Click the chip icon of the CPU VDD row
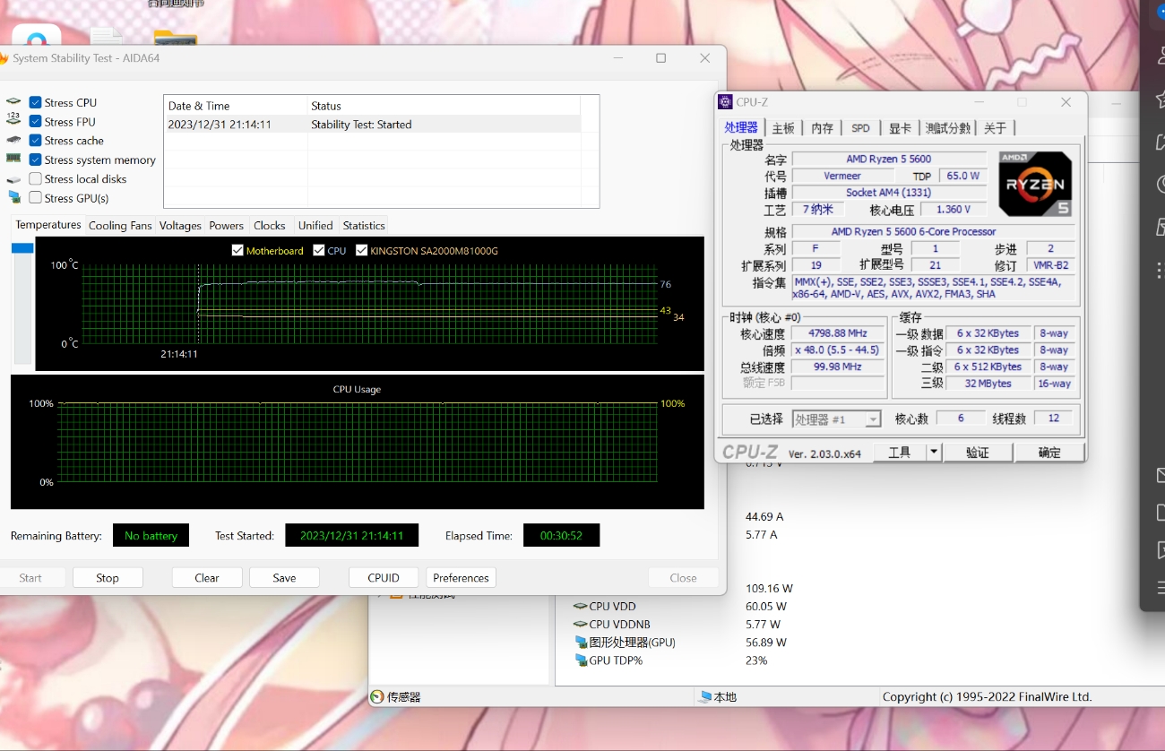This screenshot has width=1165, height=751. click(x=581, y=607)
